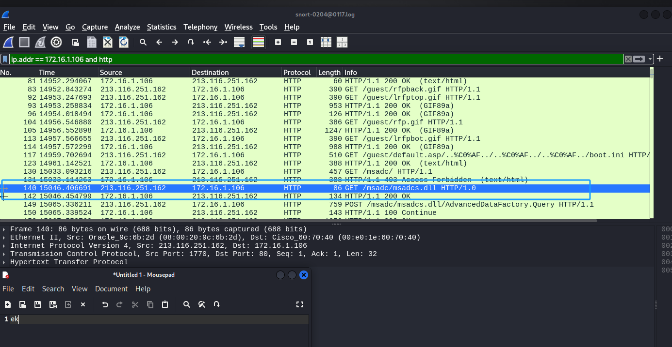The image size is (672, 347).
Task: Toggle packet list colorization
Action: tap(258, 42)
